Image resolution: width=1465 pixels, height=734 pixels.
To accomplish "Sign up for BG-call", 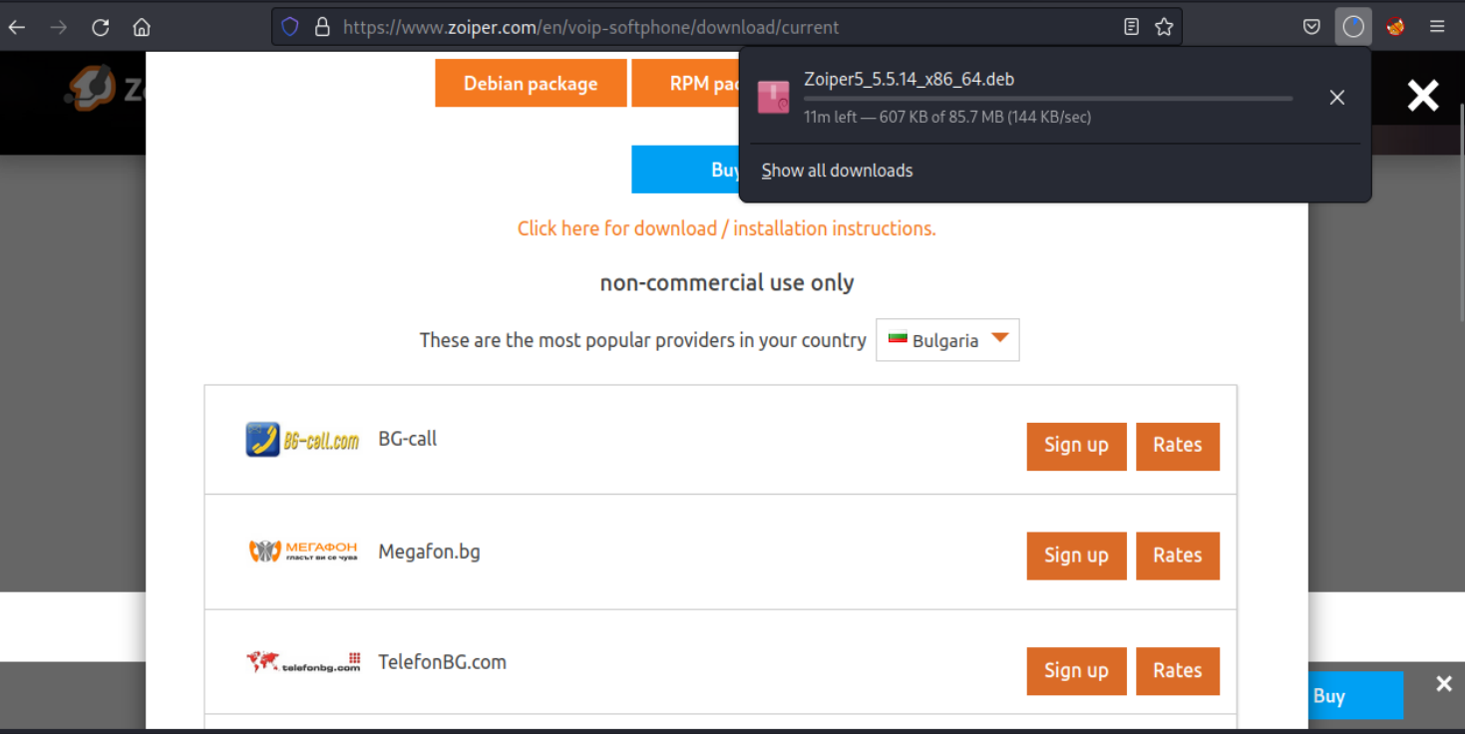I will (1076, 445).
